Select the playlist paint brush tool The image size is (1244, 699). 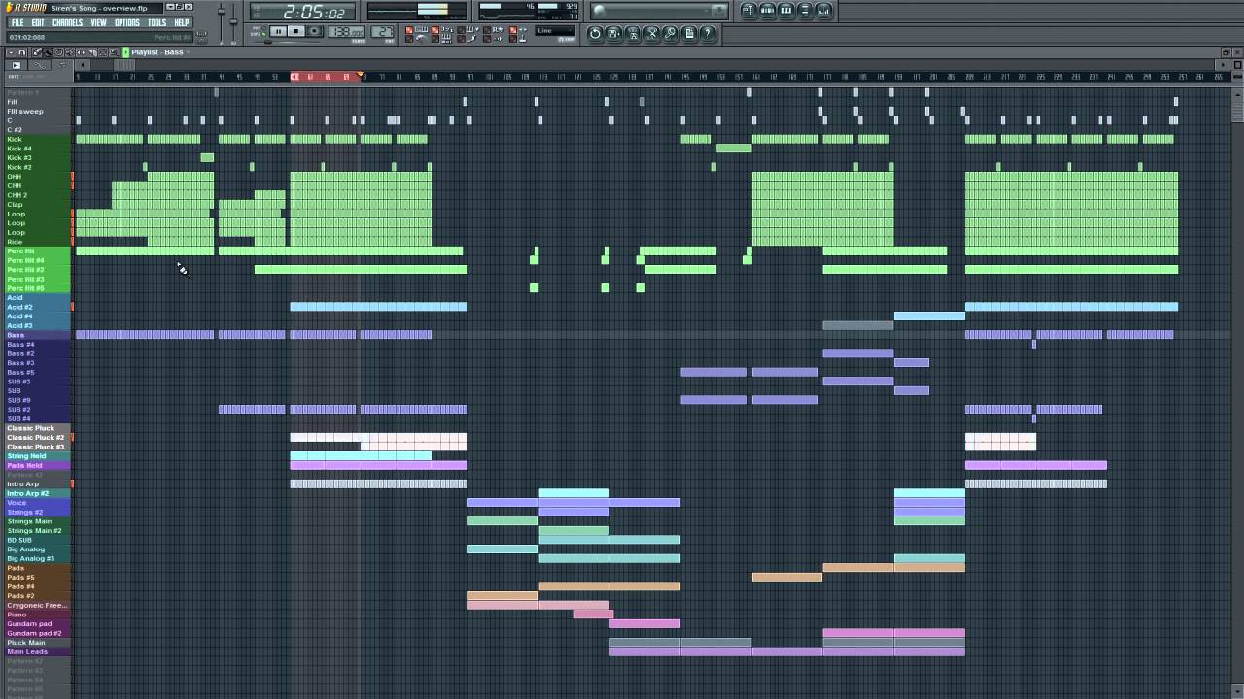pos(48,52)
